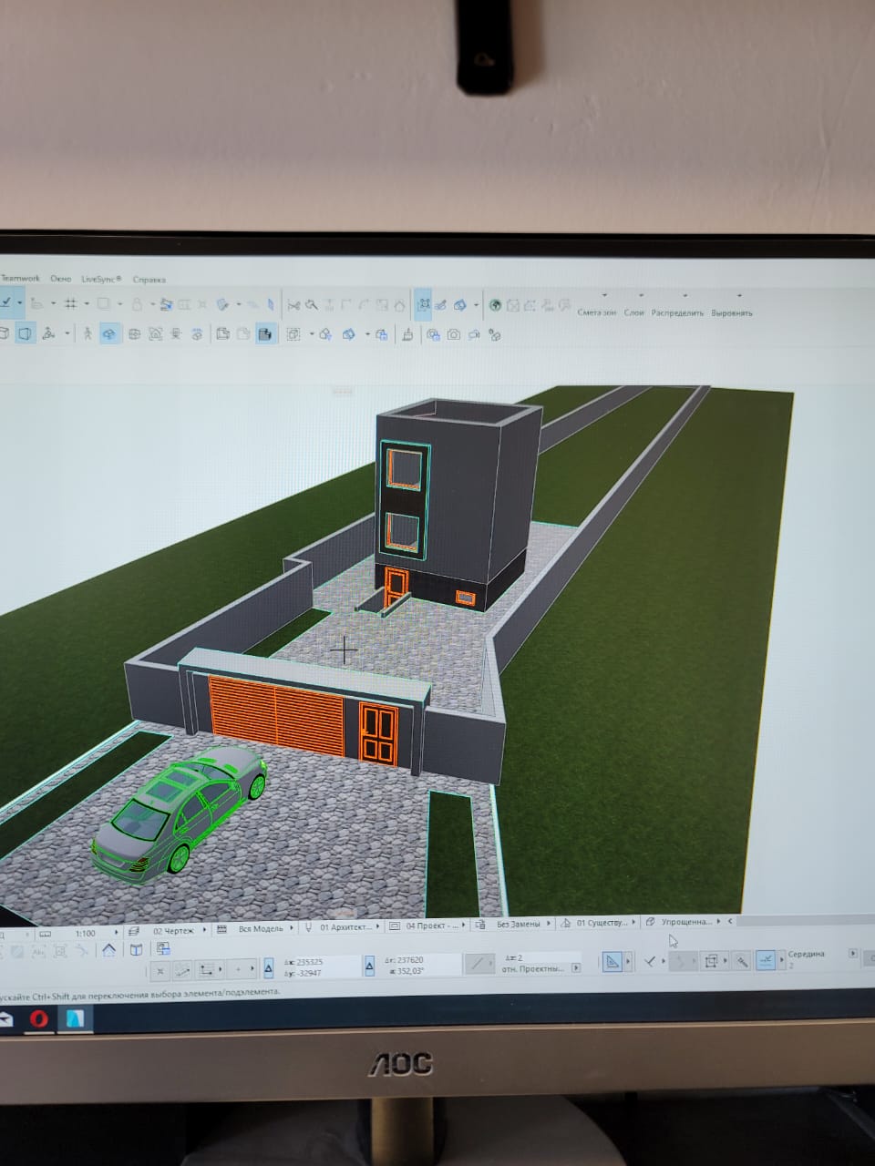Click the home icon in bottom toolbar

point(108,949)
